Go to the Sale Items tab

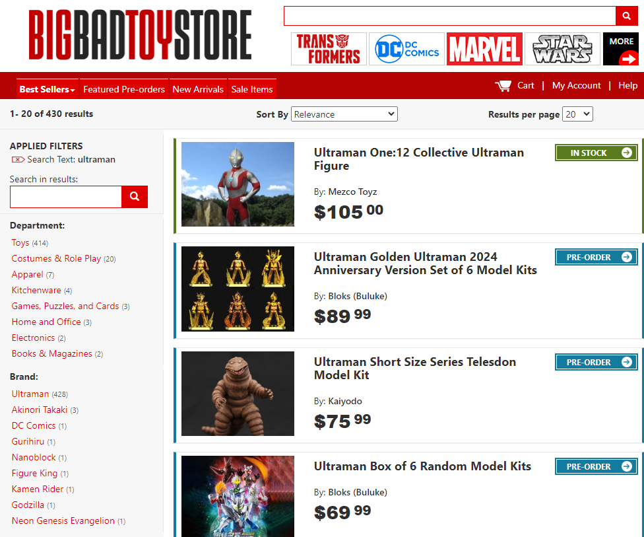[252, 89]
